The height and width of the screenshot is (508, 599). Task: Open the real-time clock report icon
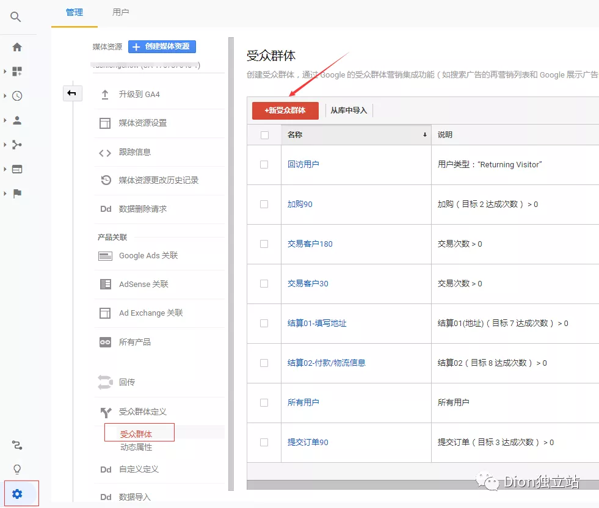coord(17,95)
